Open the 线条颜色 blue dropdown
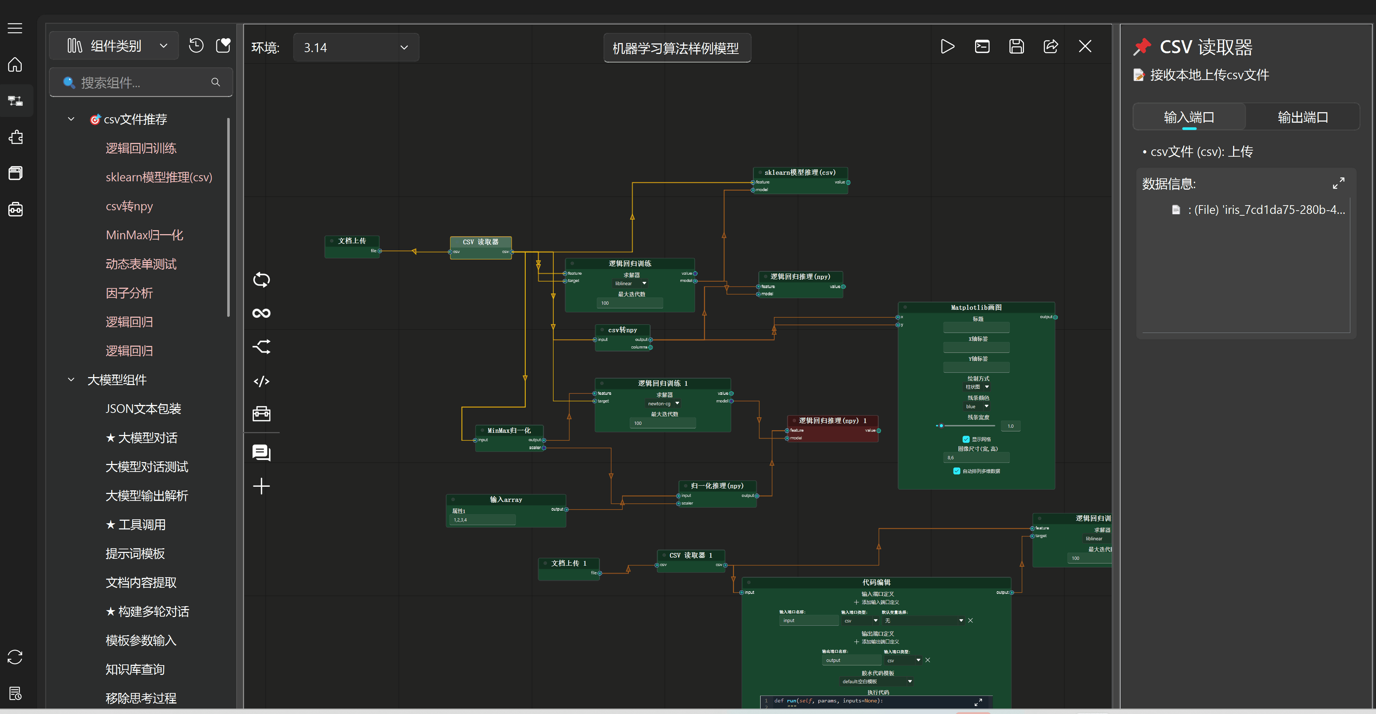This screenshot has height=714, width=1376. tap(977, 407)
